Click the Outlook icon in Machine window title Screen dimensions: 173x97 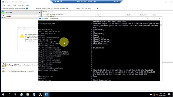click(40, 19)
